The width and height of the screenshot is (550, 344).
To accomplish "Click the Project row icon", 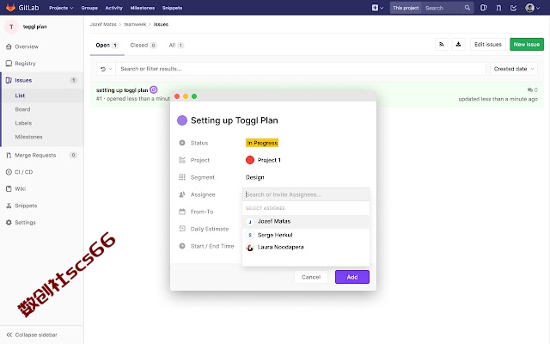I will pos(182,160).
